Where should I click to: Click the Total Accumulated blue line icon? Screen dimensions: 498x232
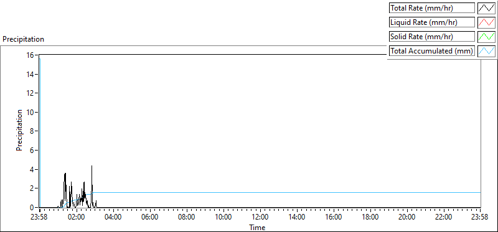coord(486,51)
